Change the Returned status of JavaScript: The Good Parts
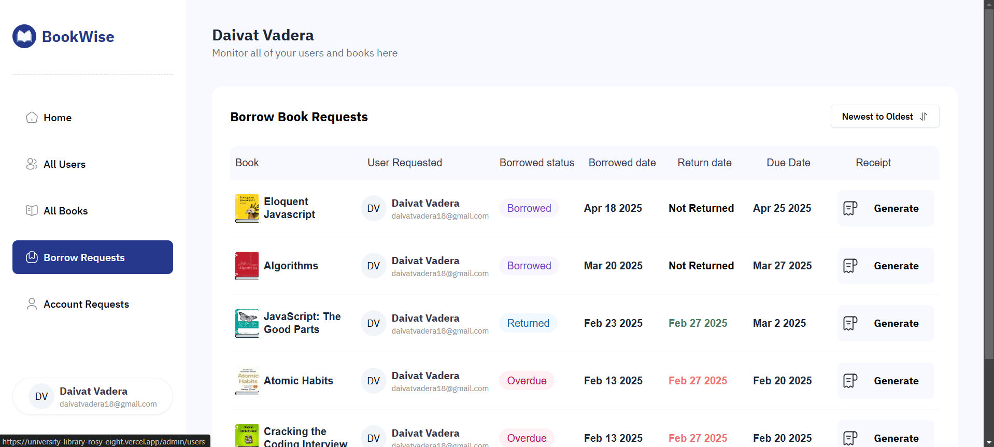 tap(528, 323)
